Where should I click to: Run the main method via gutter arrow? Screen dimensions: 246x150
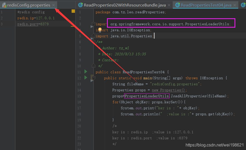click(x=86, y=77)
